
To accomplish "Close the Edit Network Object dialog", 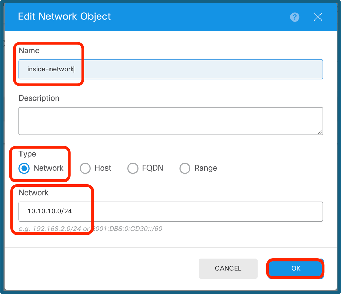I will point(318,17).
